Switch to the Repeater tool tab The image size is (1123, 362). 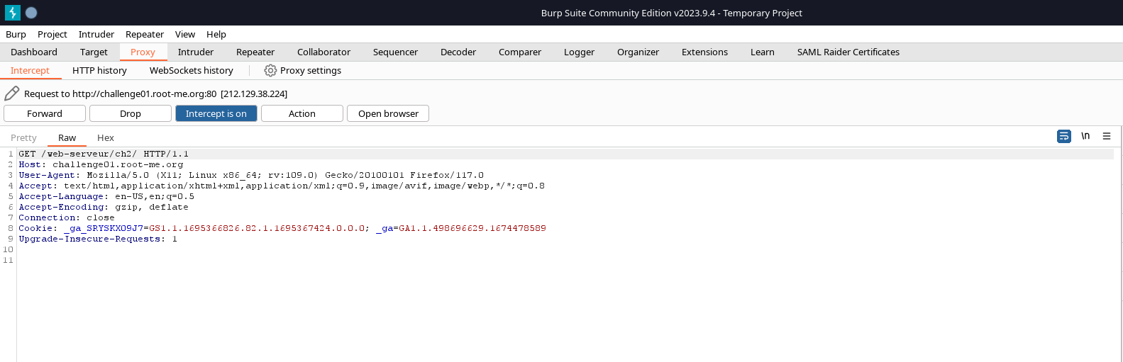coord(255,52)
